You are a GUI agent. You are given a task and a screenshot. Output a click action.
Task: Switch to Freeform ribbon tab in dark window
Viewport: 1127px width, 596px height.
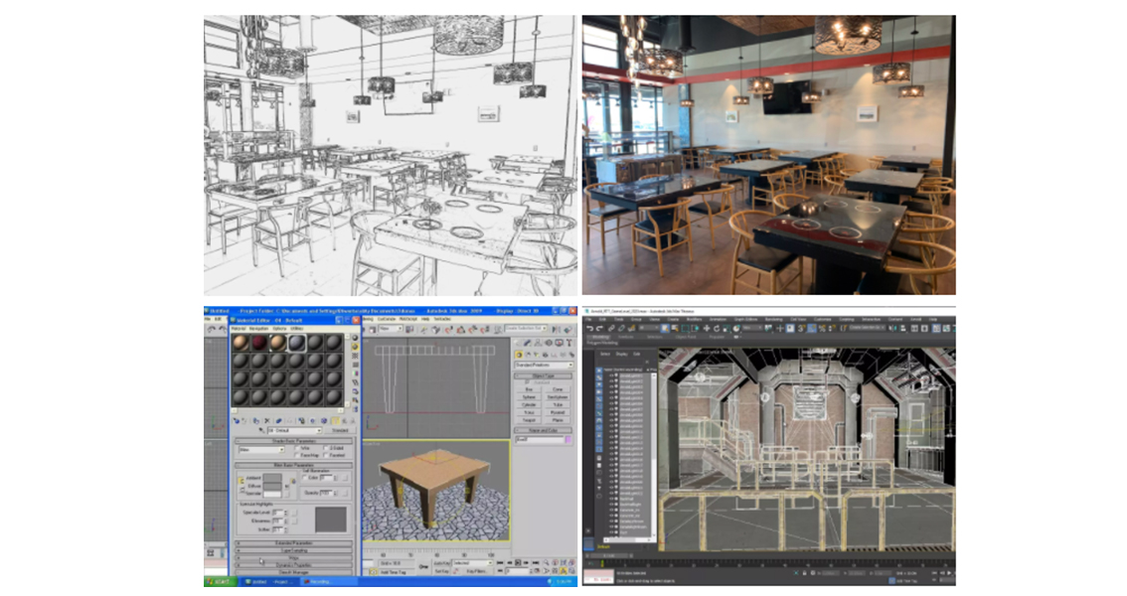tap(626, 337)
